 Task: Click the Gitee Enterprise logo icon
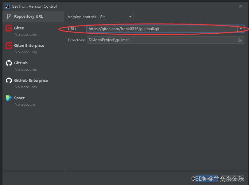9,46
